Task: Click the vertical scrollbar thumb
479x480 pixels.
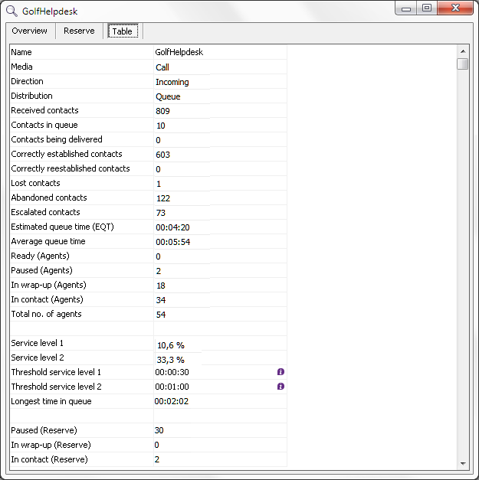Action: [x=462, y=64]
